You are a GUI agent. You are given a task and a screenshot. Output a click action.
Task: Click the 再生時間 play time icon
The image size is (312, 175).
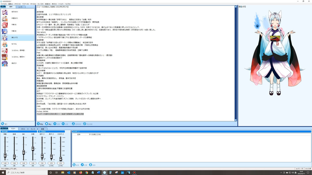(84, 124)
